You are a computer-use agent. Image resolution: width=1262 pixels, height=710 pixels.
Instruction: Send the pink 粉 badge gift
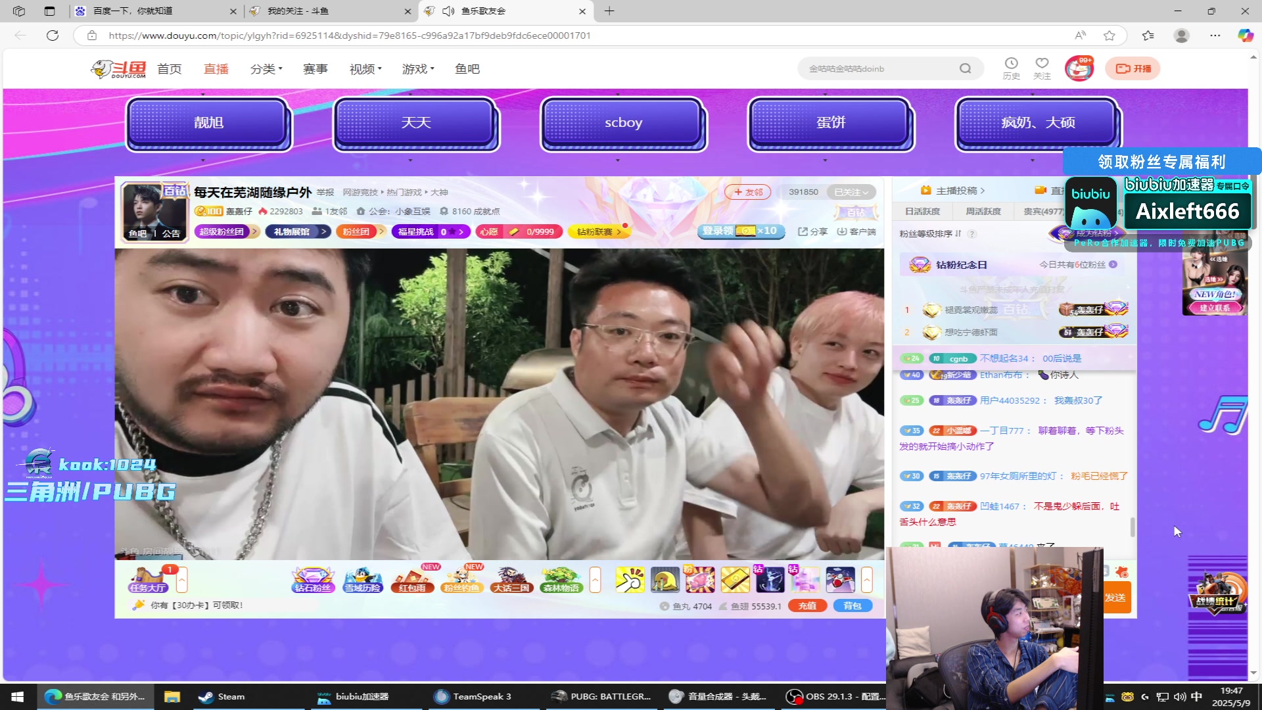(700, 580)
